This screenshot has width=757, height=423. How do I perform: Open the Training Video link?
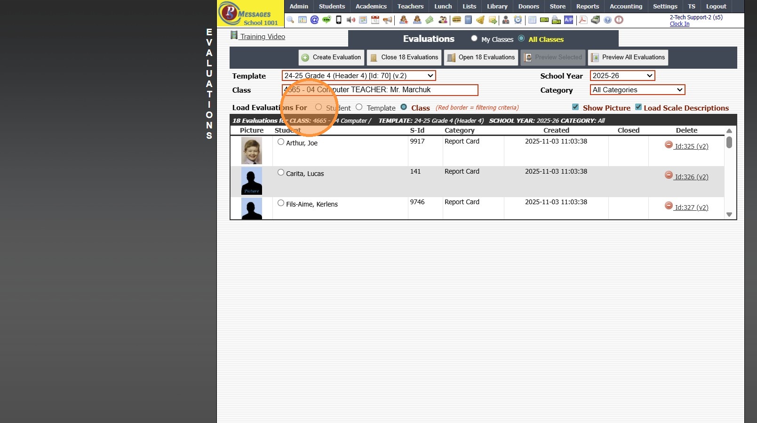point(262,37)
